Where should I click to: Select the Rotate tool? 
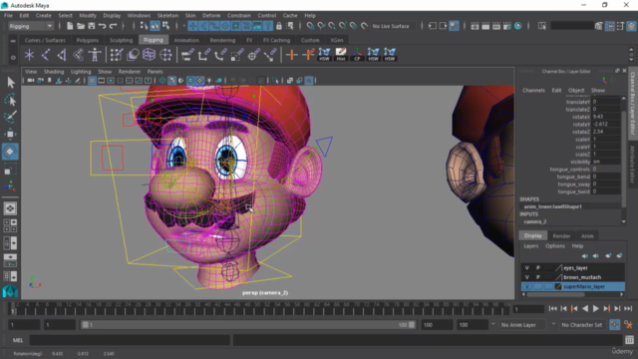pyautogui.click(x=10, y=152)
